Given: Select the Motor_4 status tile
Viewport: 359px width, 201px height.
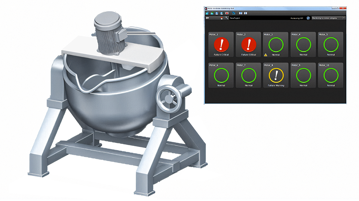Looking at the screenshot, I should 303,44.
